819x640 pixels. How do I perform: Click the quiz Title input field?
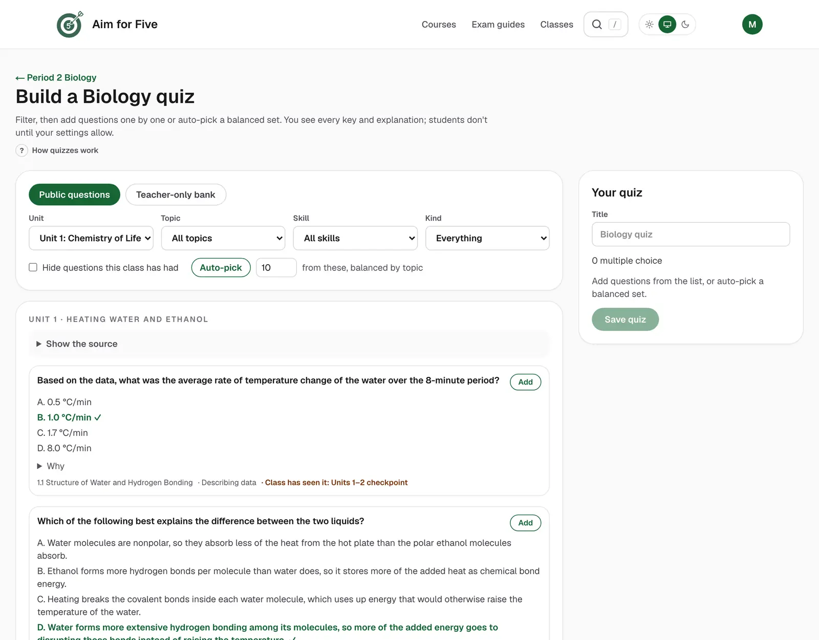coord(691,234)
